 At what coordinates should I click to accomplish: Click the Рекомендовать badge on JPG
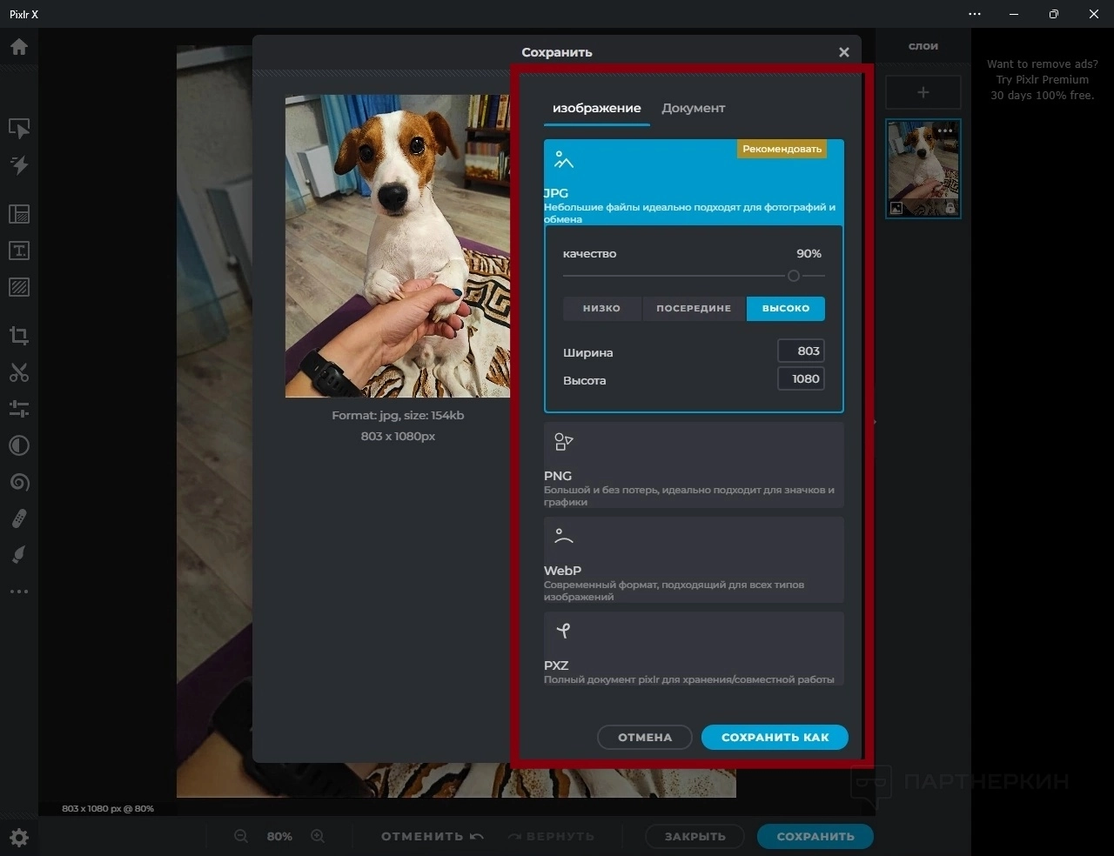click(x=782, y=149)
